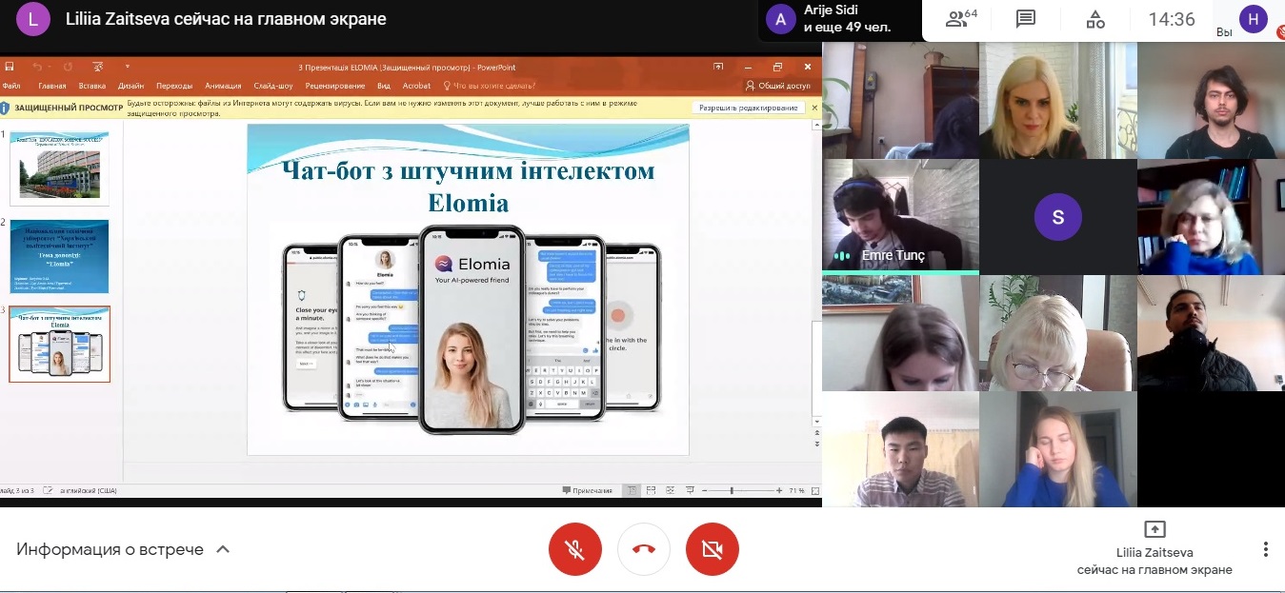Image resolution: width=1285 pixels, height=593 pixels.
Task: Click the zoom out minus button
Action: 703,490
